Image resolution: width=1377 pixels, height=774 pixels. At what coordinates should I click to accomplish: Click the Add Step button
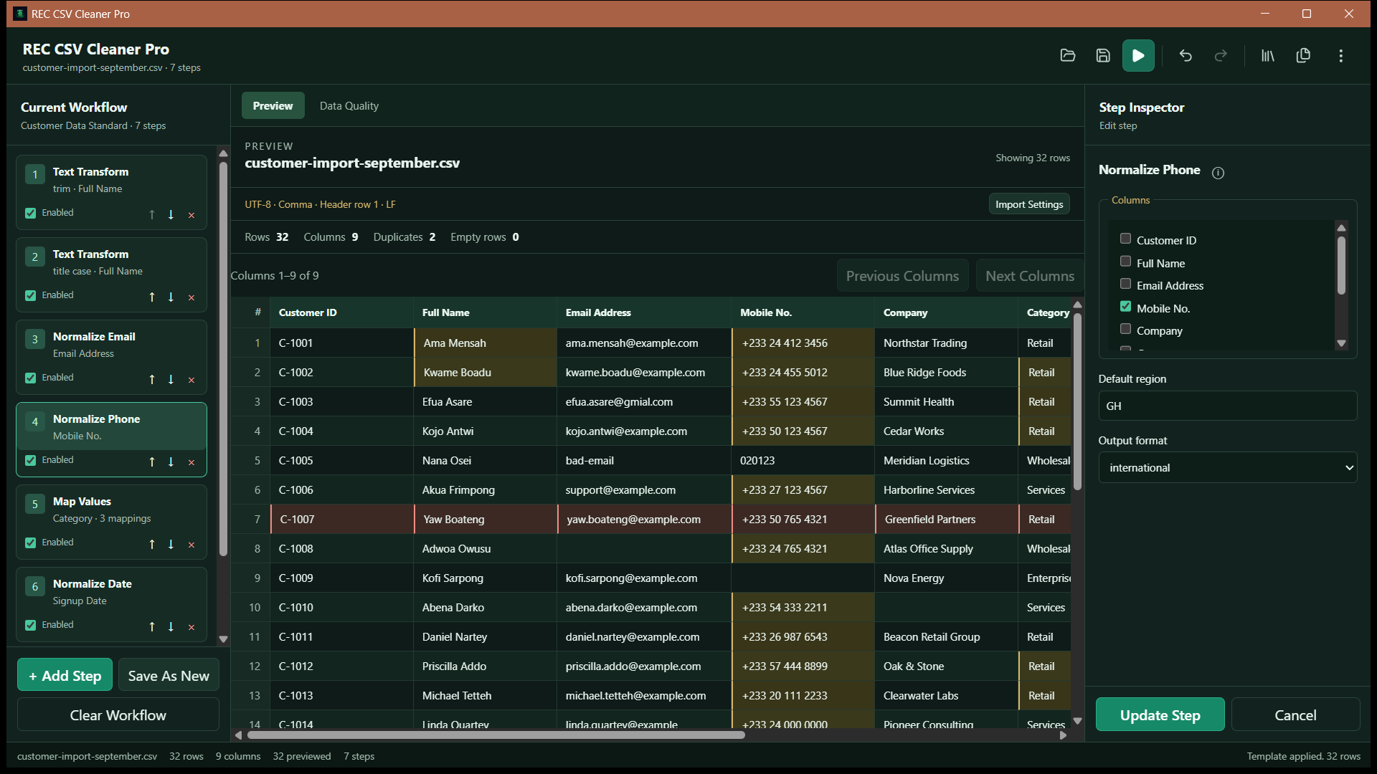pos(65,676)
